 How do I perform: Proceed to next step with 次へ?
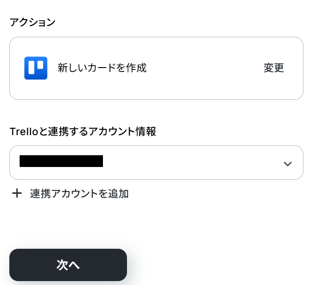(x=68, y=265)
